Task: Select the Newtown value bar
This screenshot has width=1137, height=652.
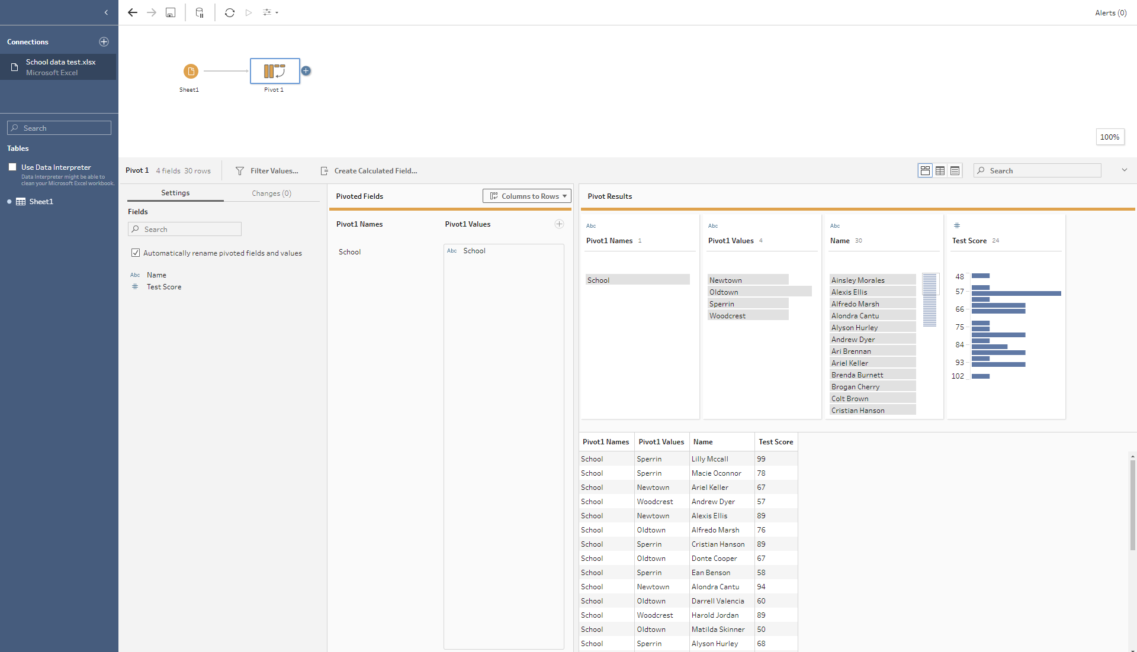Action: [749, 280]
